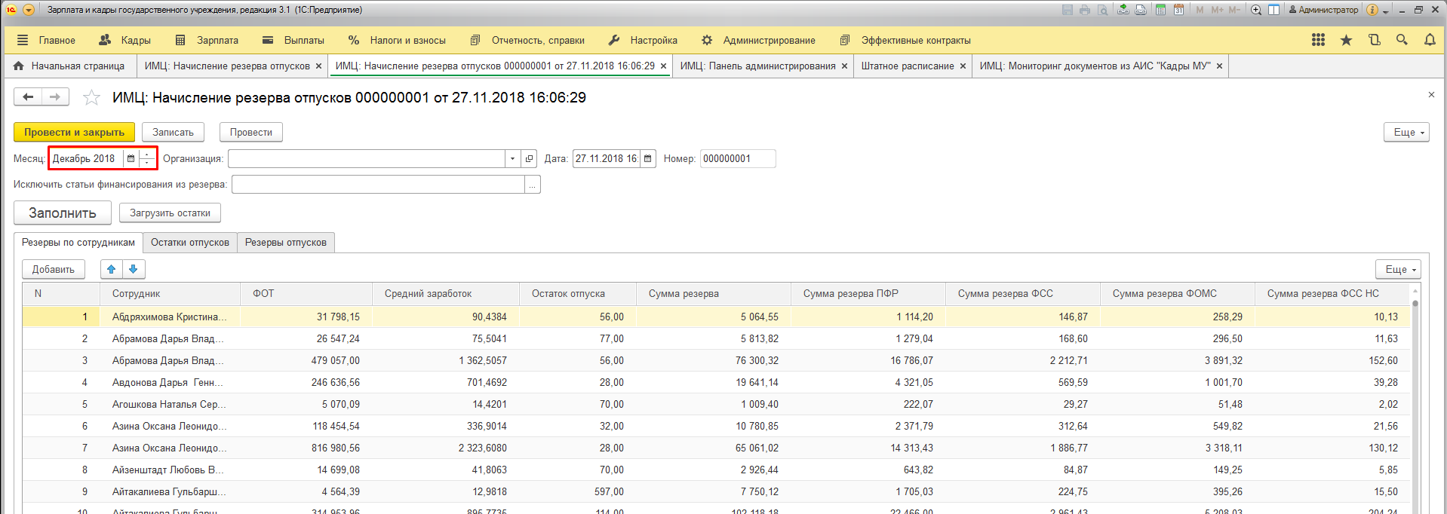Expand the Организация dropdown list
Image resolution: width=1447 pixels, height=514 pixels.
[512, 158]
